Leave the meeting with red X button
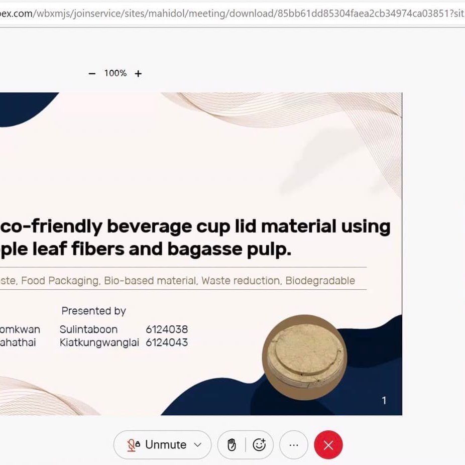This screenshot has height=465, width=465. coord(328,445)
